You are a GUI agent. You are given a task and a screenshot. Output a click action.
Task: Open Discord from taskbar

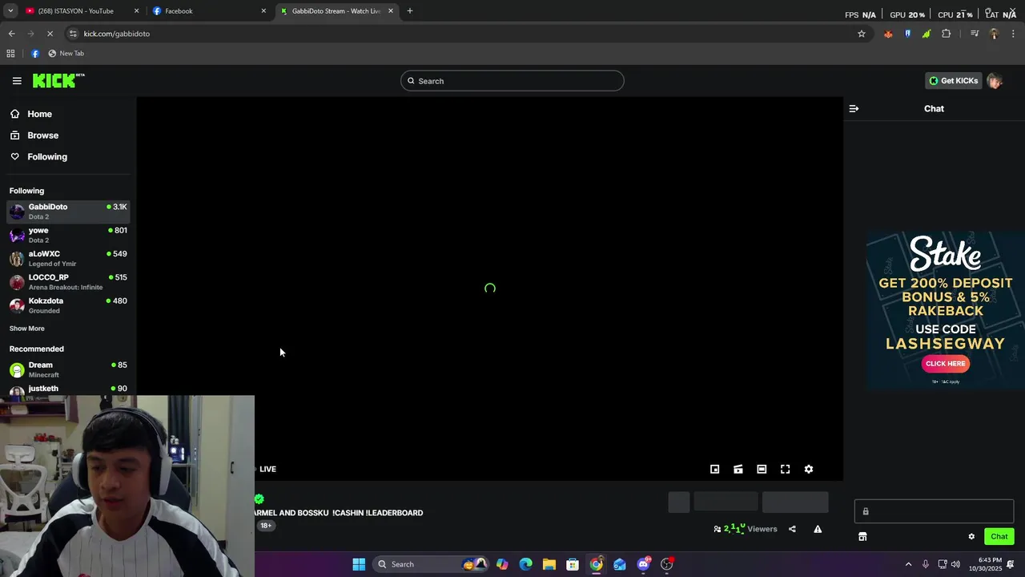(644, 564)
